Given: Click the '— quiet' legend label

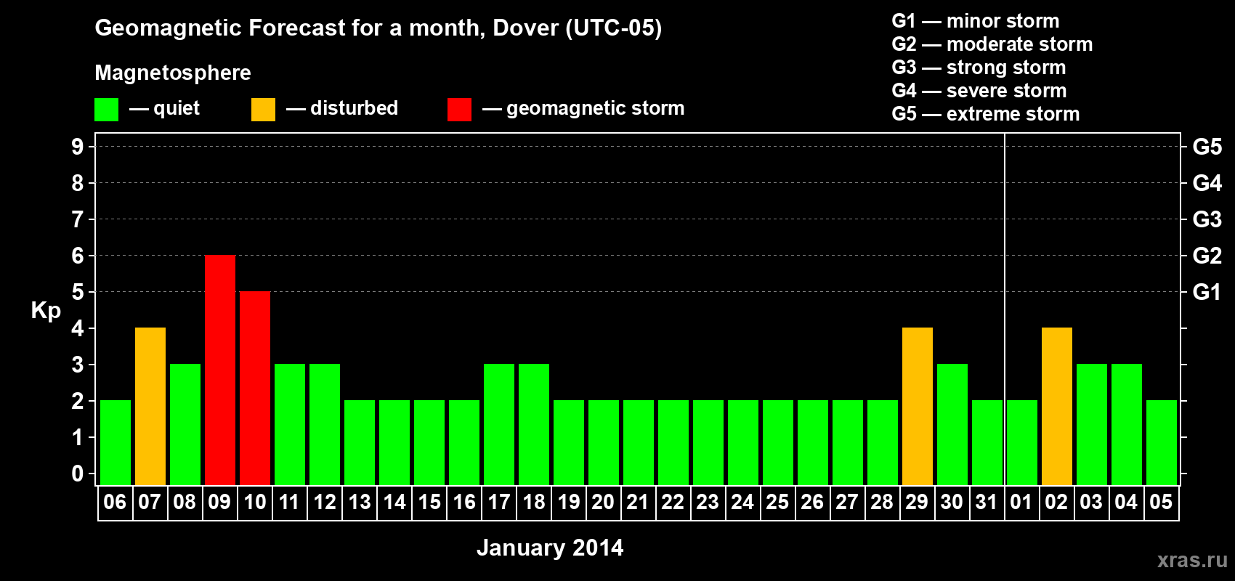Looking at the screenshot, I should pyautogui.click(x=164, y=109).
